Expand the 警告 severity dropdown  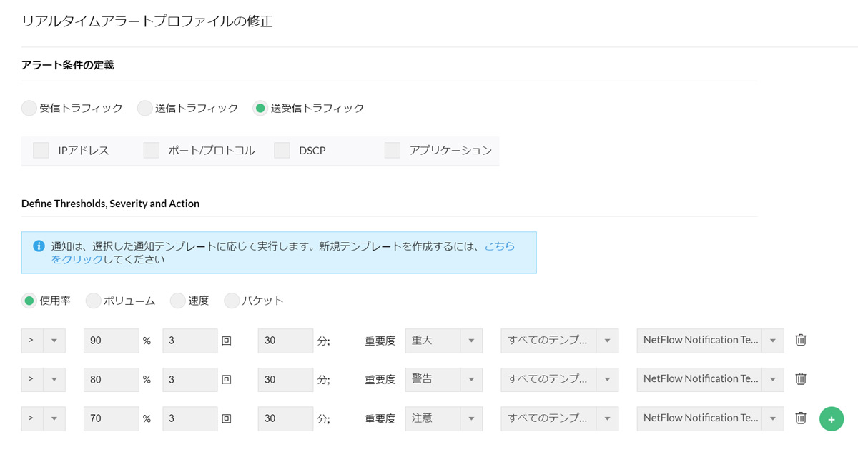pyautogui.click(x=443, y=379)
